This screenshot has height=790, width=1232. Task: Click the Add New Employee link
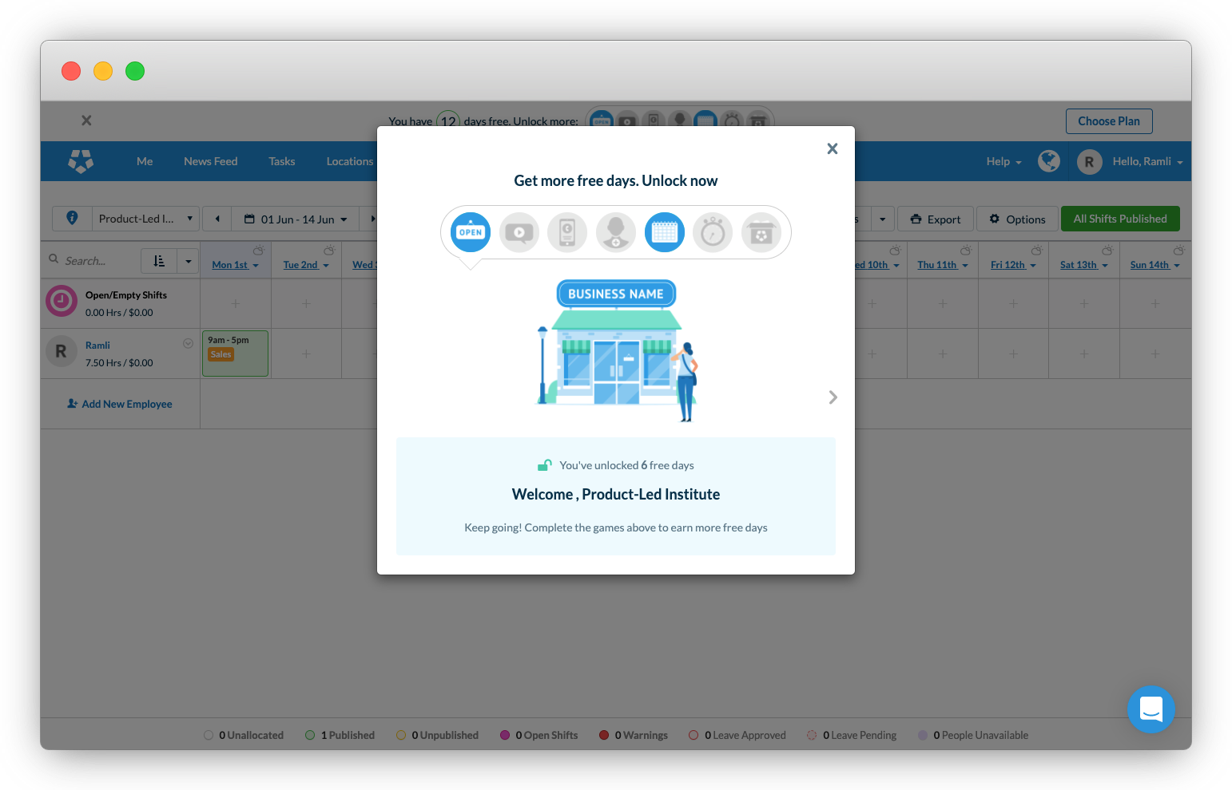click(120, 404)
